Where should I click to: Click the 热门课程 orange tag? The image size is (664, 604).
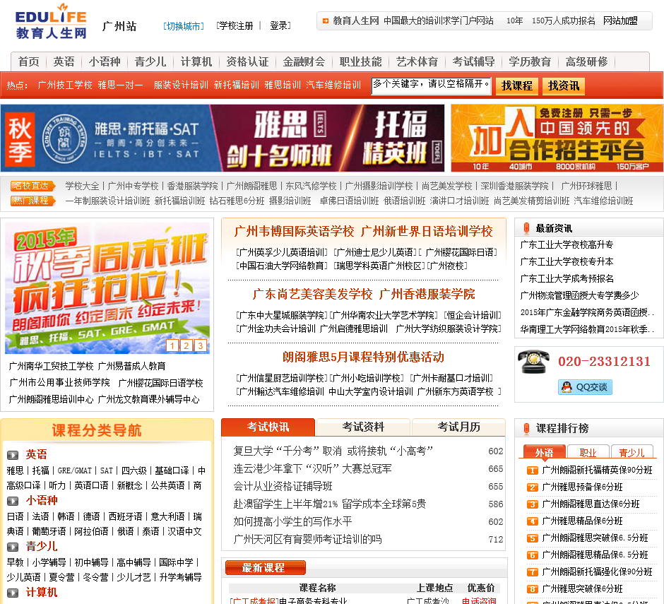32,201
